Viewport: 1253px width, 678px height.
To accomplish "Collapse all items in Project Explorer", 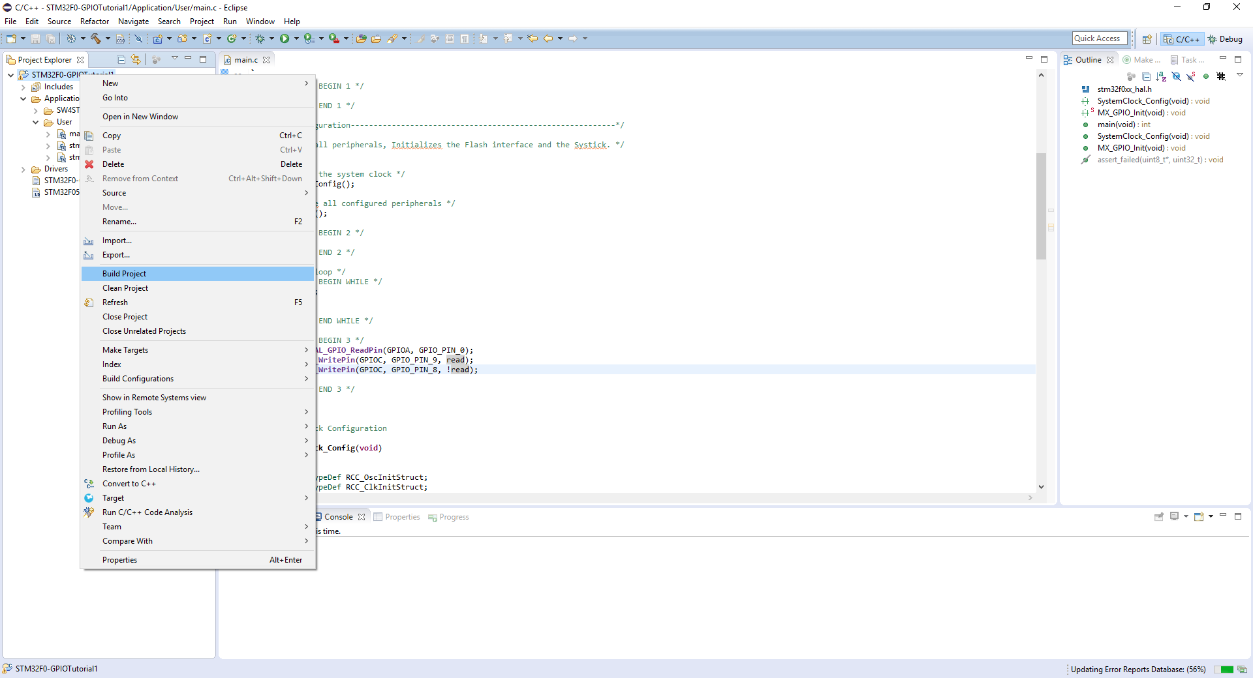I will pyautogui.click(x=121, y=60).
